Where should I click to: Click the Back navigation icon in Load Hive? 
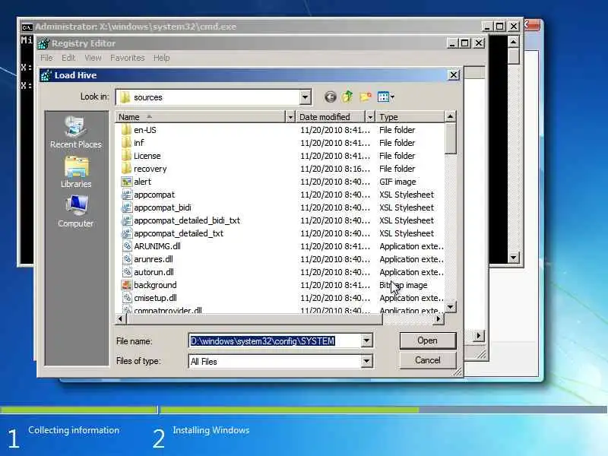click(330, 97)
